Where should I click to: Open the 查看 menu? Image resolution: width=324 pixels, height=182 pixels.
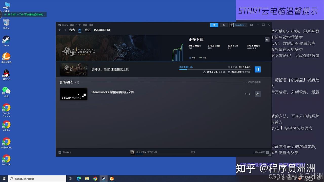[72, 25]
